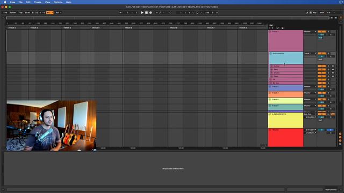Screen dimensions: 344x193
Task: Start playback with the Play button
Action: [x=142, y=13]
